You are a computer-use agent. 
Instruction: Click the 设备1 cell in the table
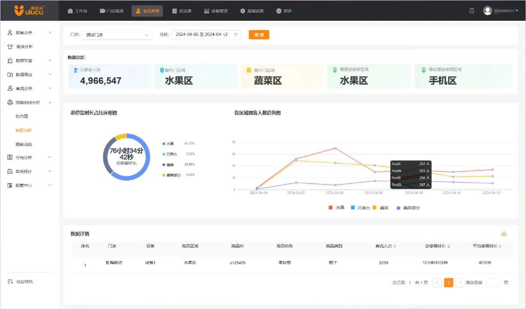click(x=150, y=263)
